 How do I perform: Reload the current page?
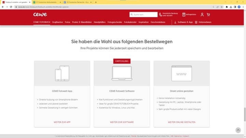click(x=11, y=7)
